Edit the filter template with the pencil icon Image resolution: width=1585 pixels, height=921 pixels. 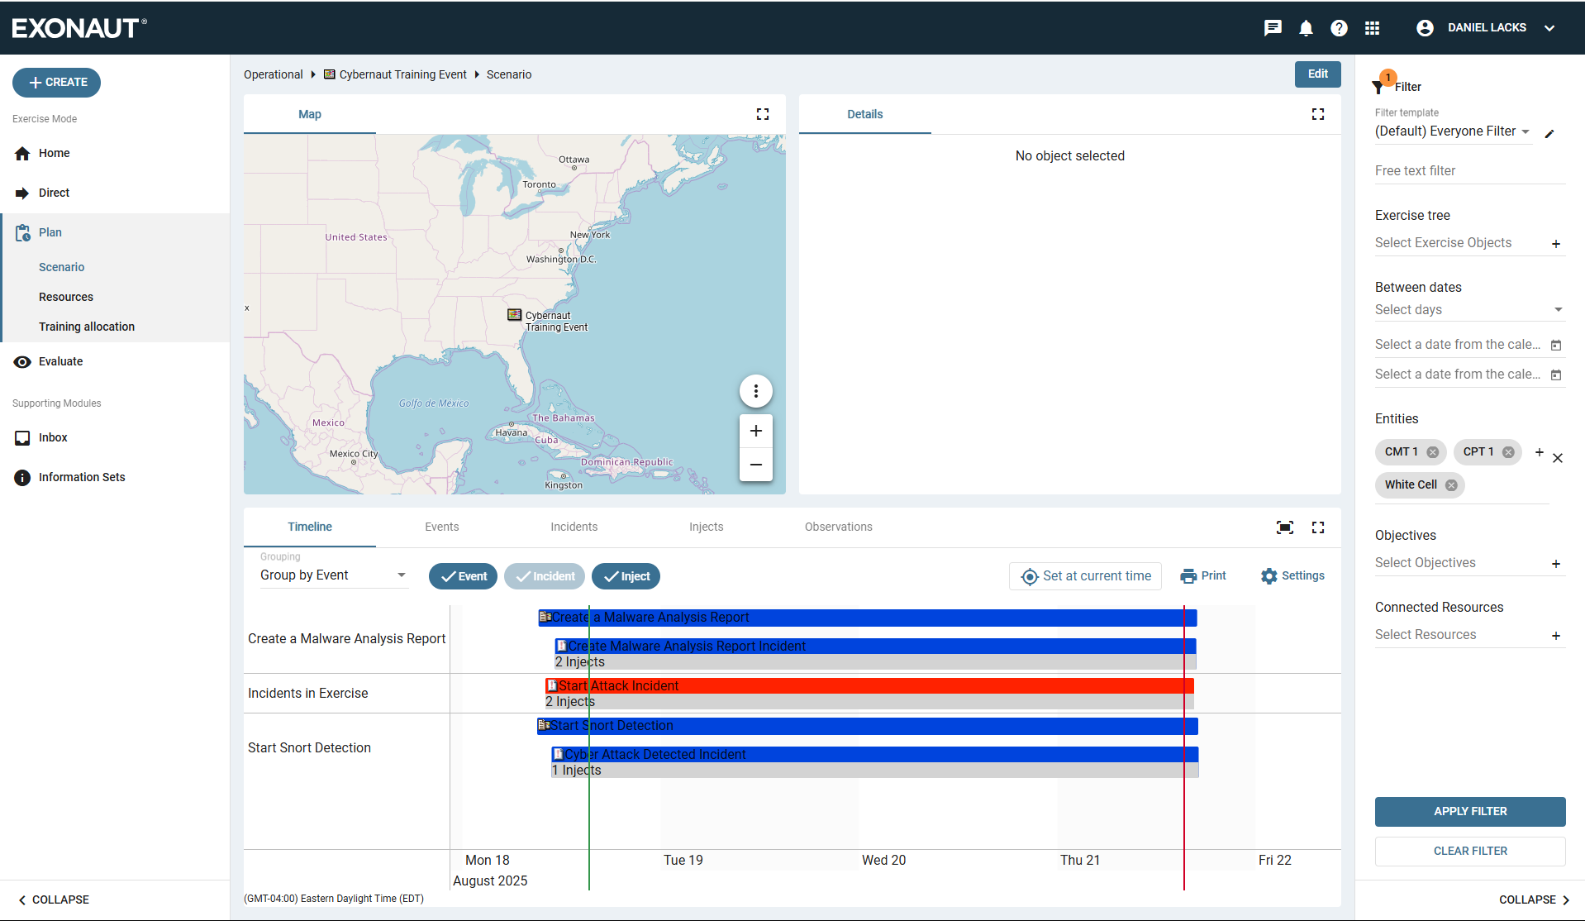click(1551, 133)
